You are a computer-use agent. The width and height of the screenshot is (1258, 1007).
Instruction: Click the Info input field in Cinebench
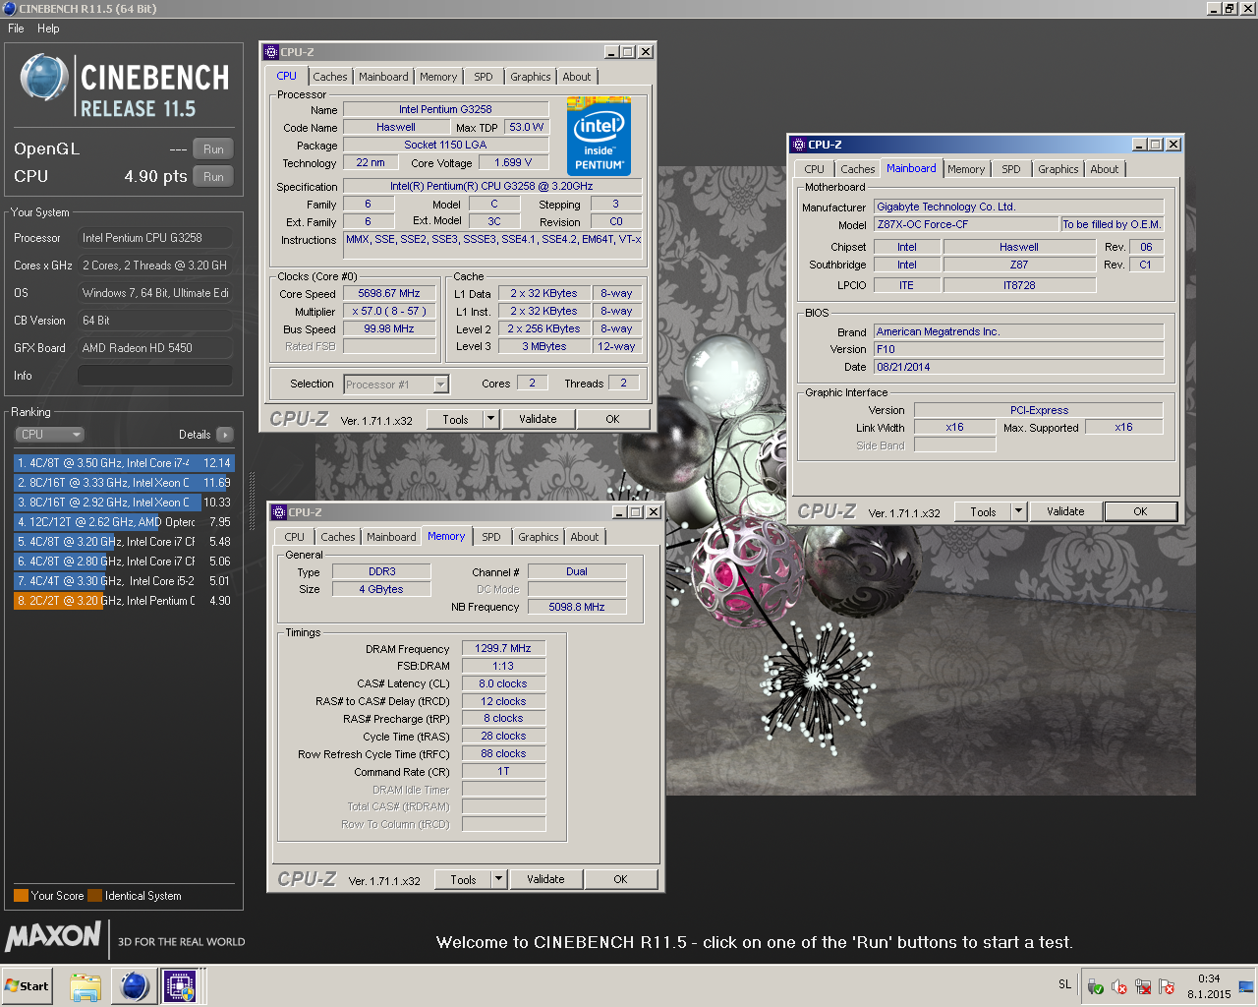(155, 376)
